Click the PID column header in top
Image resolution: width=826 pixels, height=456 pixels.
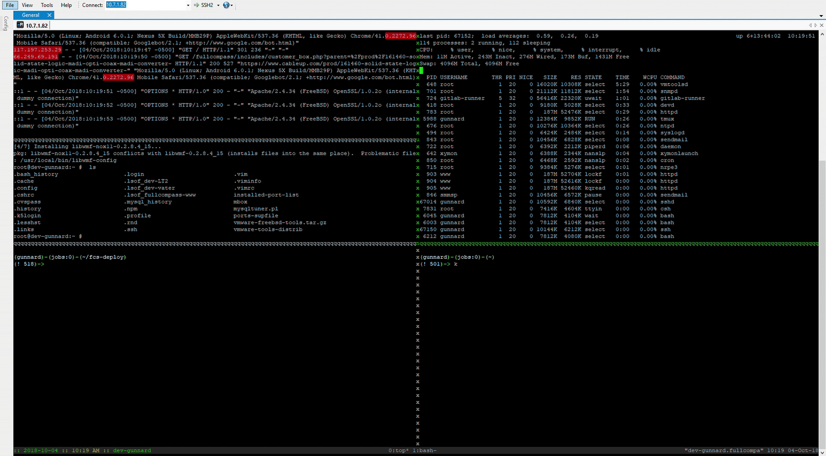(x=431, y=77)
